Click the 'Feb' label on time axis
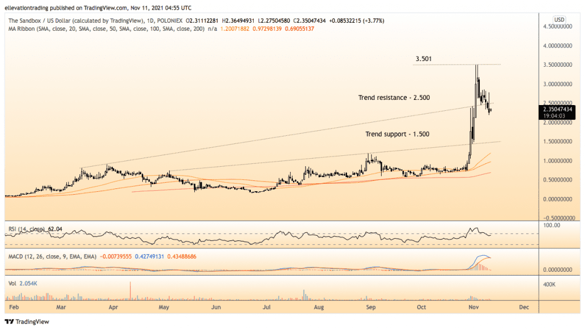585x330 pixels. [x=14, y=307]
